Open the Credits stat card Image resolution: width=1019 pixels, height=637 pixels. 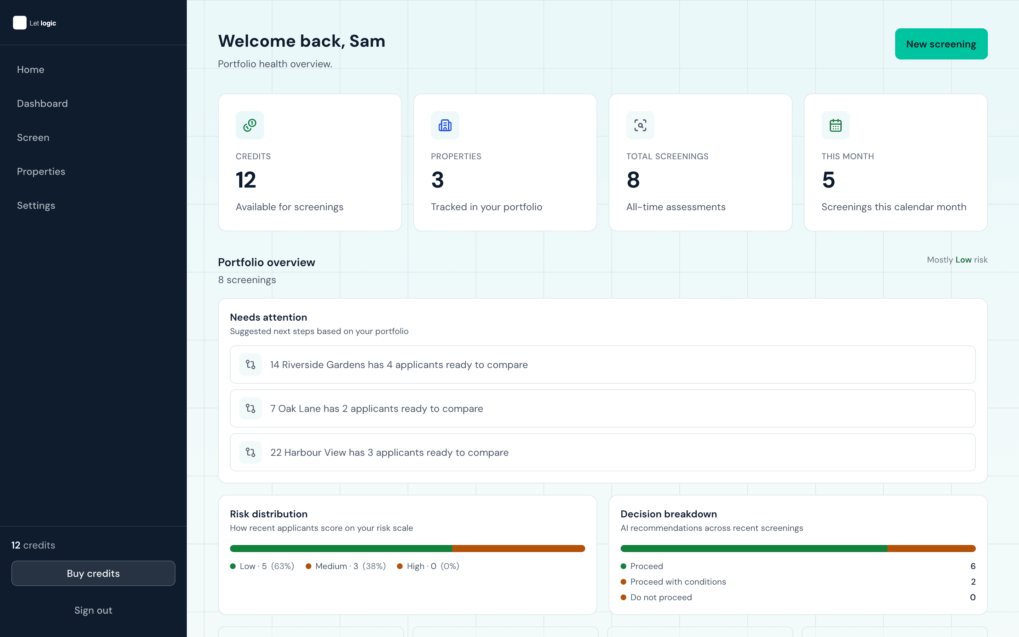[310, 163]
